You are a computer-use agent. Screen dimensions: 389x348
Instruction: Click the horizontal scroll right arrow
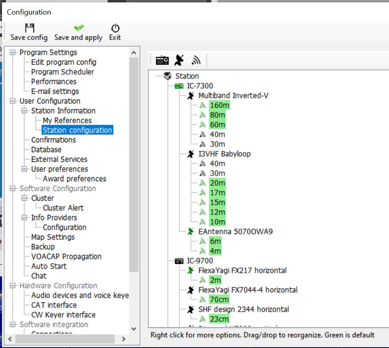[124, 339]
